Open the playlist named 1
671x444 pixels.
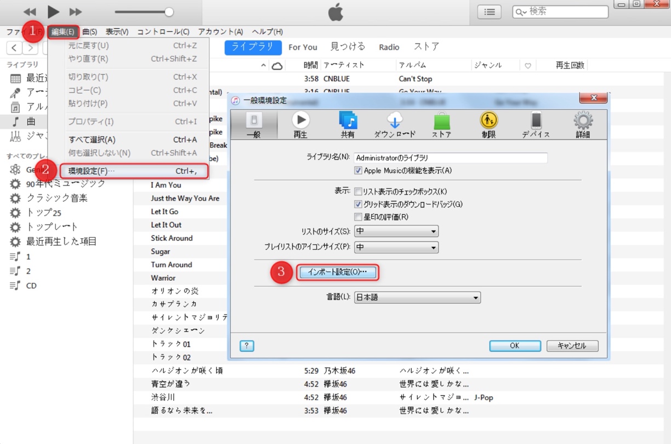tap(29, 256)
